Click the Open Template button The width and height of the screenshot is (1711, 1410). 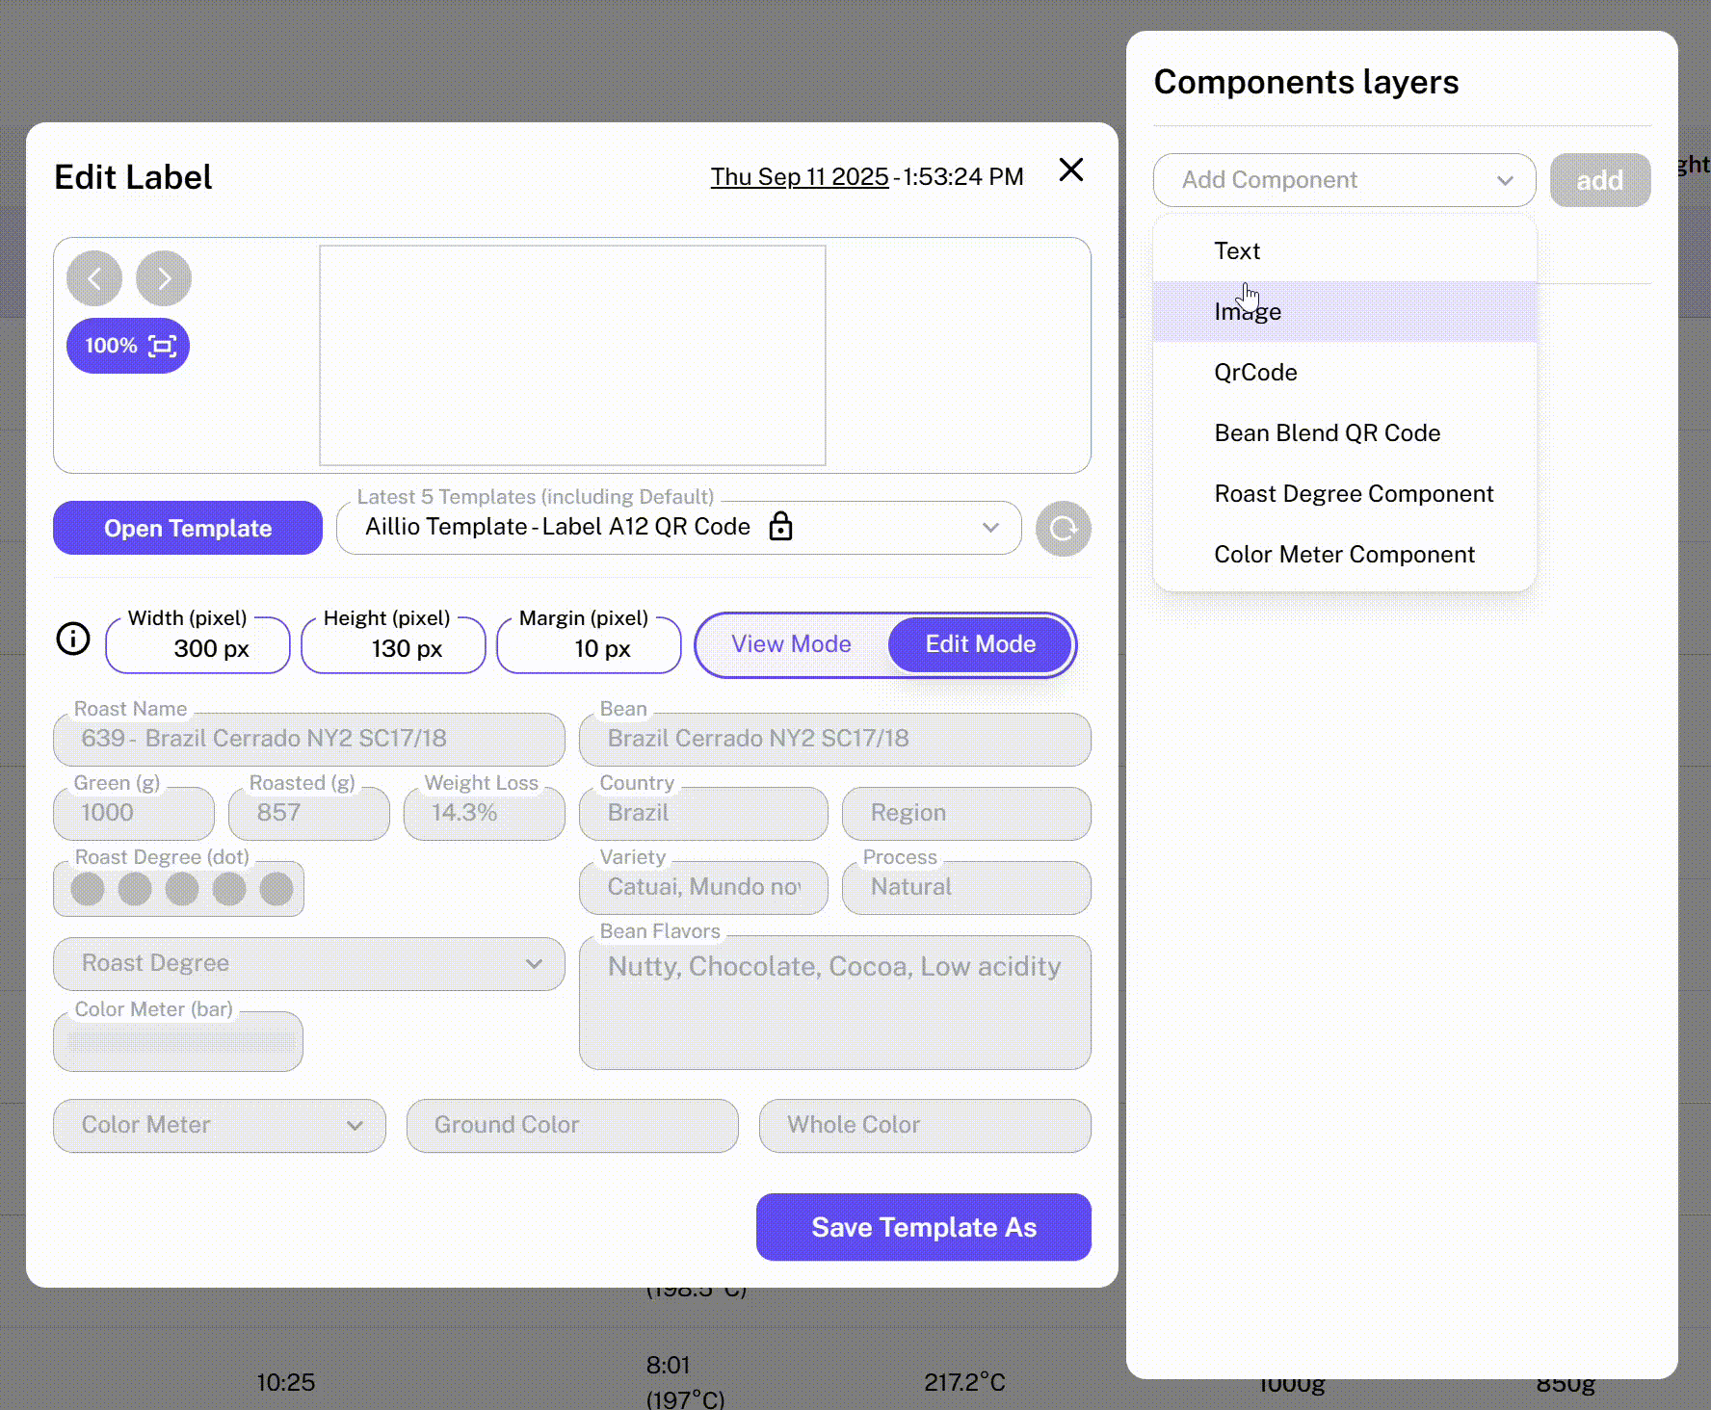click(x=188, y=529)
